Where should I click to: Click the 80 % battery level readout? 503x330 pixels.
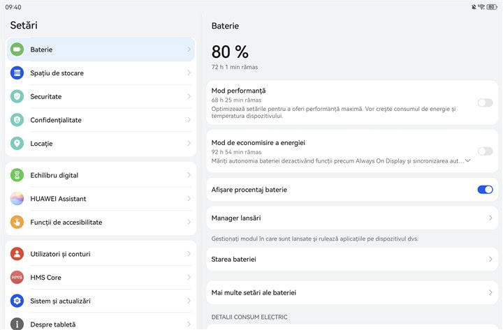(x=230, y=52)
